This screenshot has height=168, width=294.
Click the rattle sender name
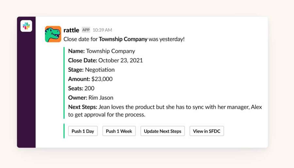pos(71,30)
